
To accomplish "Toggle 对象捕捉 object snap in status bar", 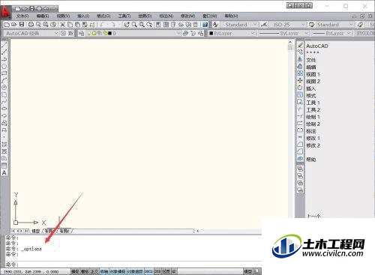I will pyautogui.click(x=118, y=271).
